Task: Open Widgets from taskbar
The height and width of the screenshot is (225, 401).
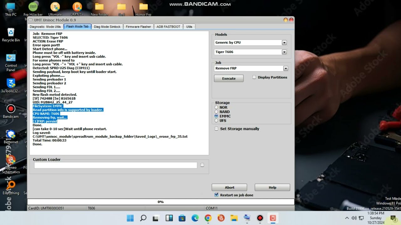Action: [x=169, y=218]
